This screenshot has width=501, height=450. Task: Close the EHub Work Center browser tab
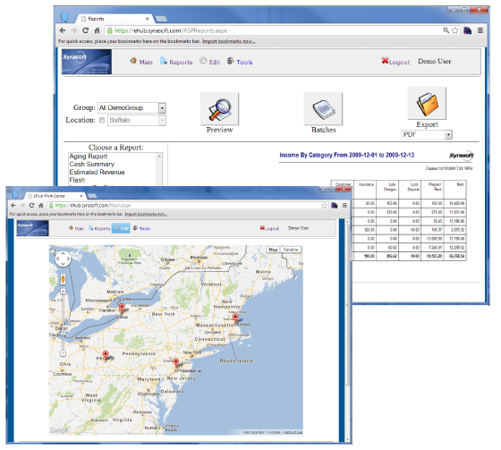pyautogui.click(x=81, y=196)
